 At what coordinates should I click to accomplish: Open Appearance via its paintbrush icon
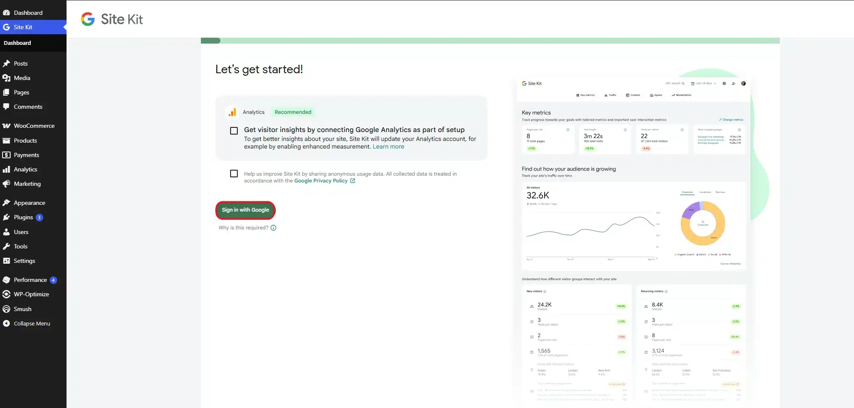pos(6,203)
